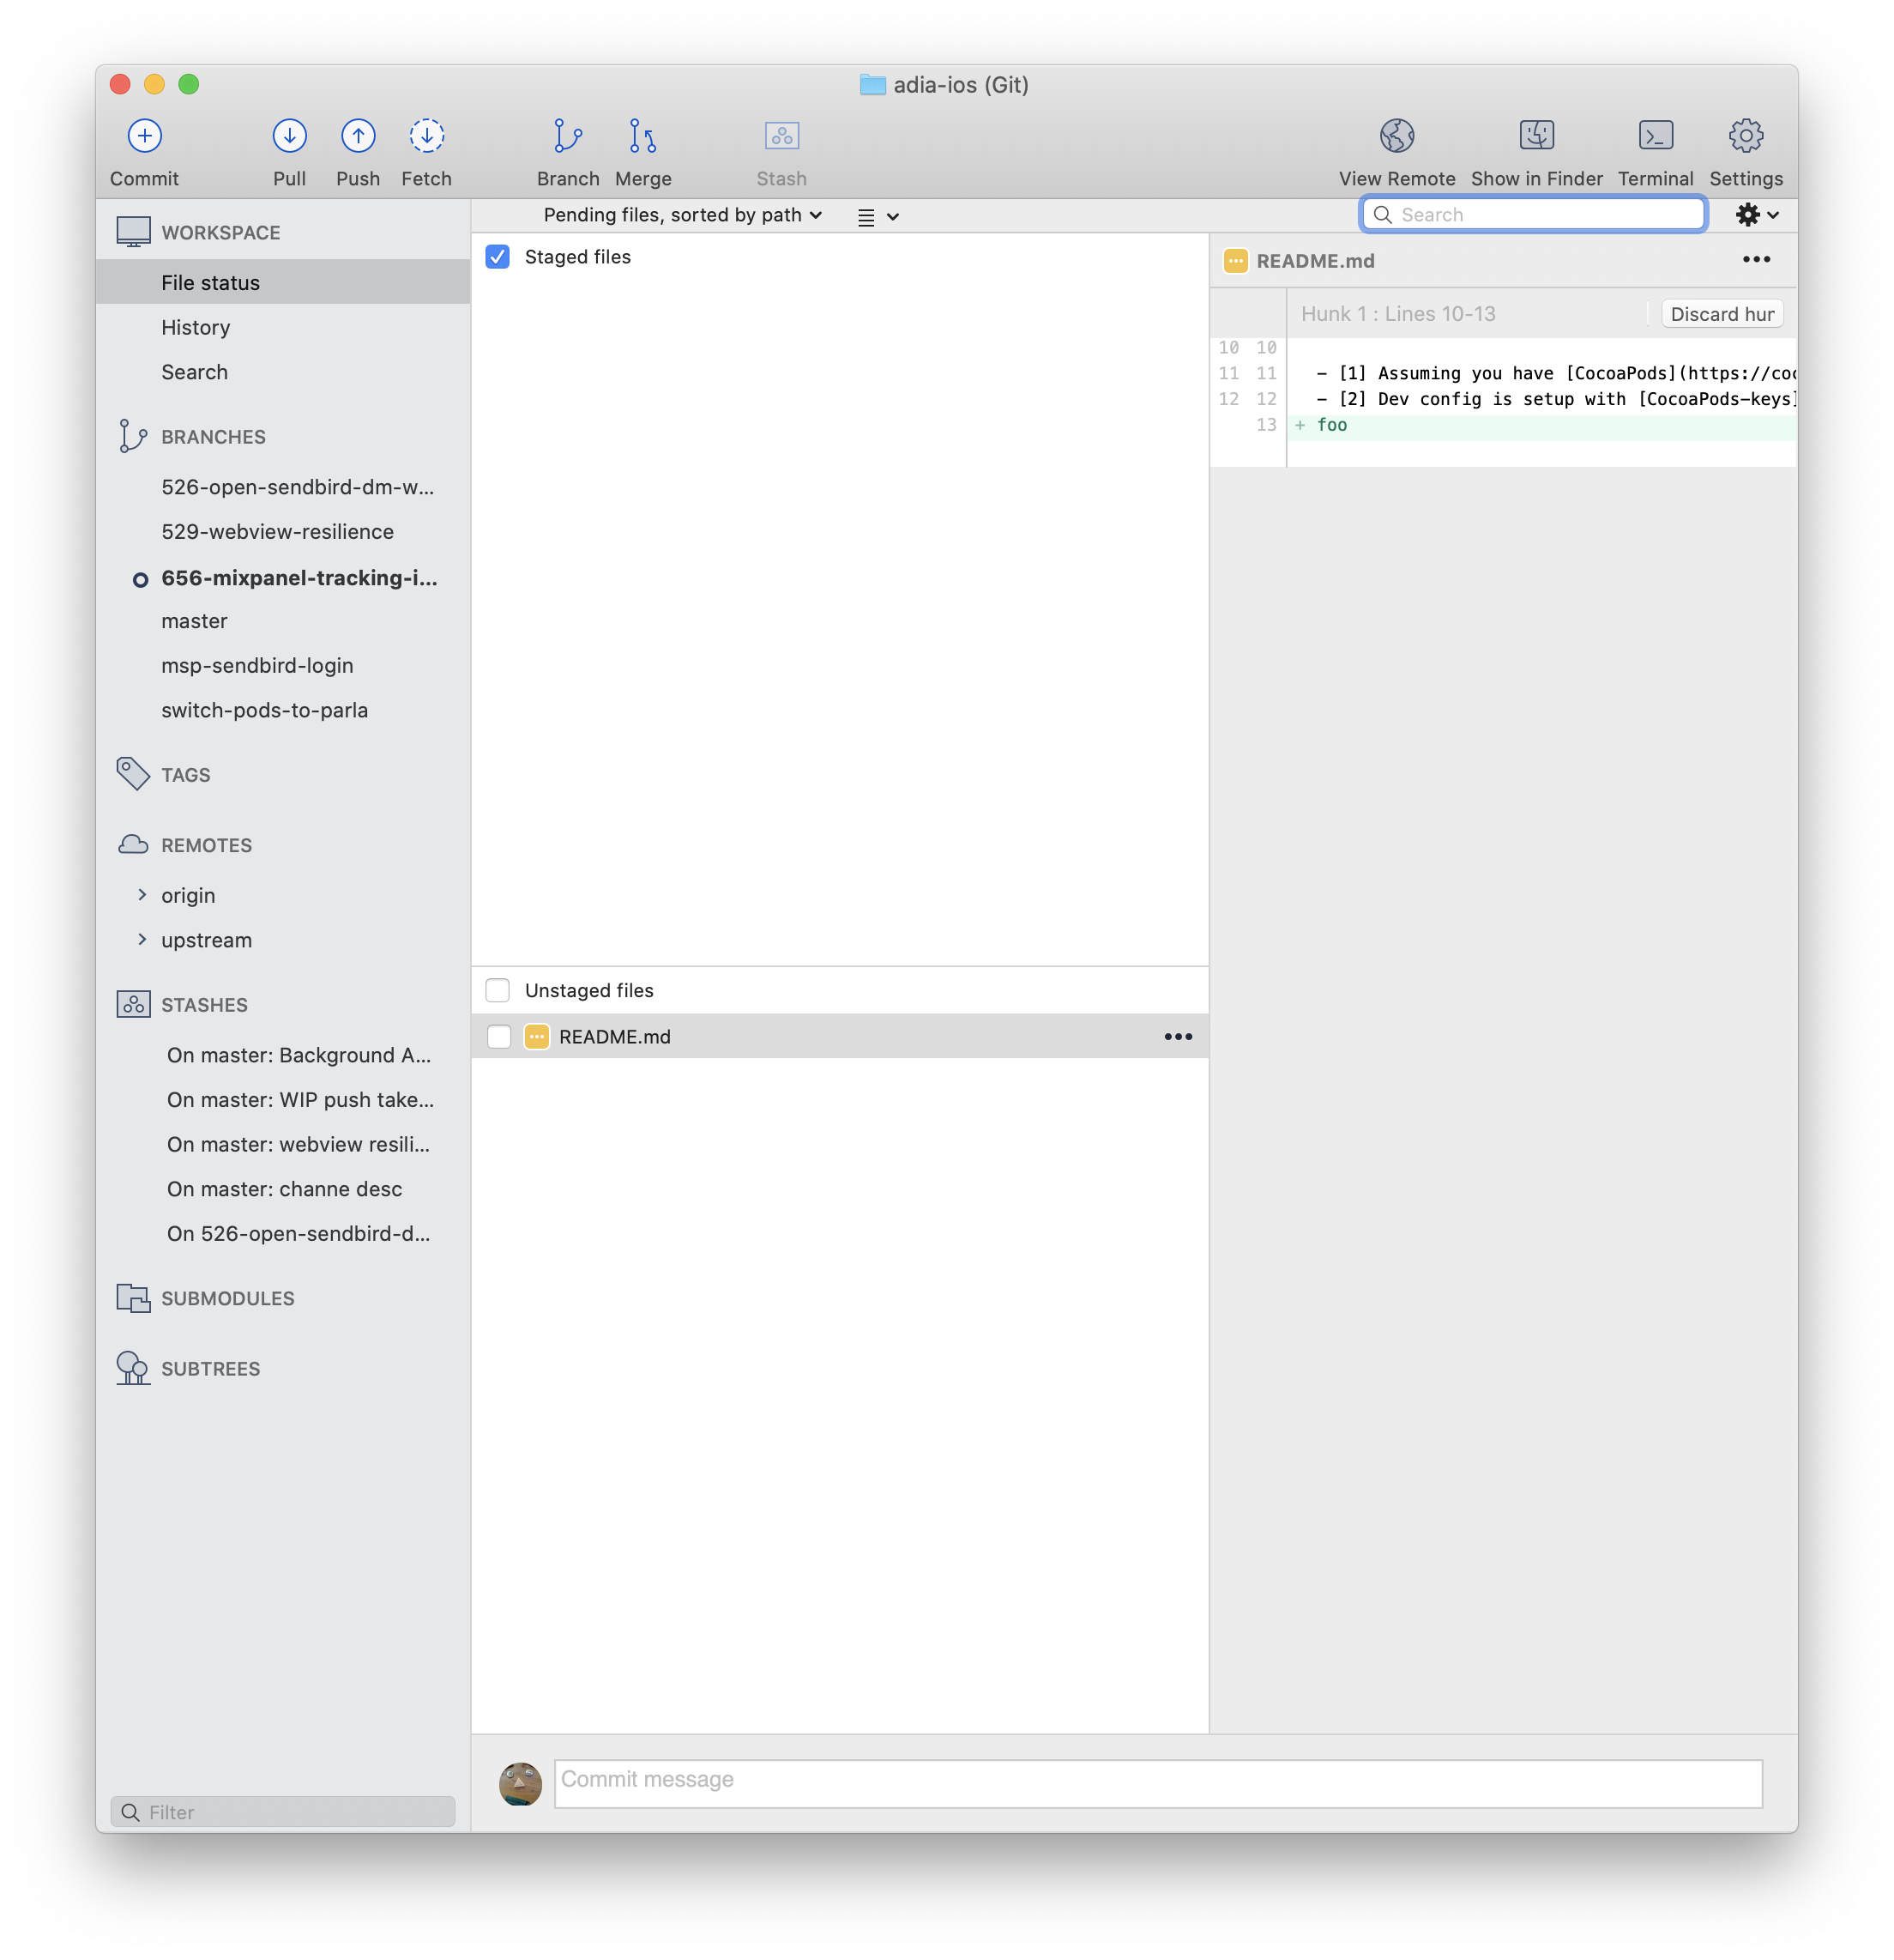Click the Fetch toolbar icon

click(x=427, y=135)
